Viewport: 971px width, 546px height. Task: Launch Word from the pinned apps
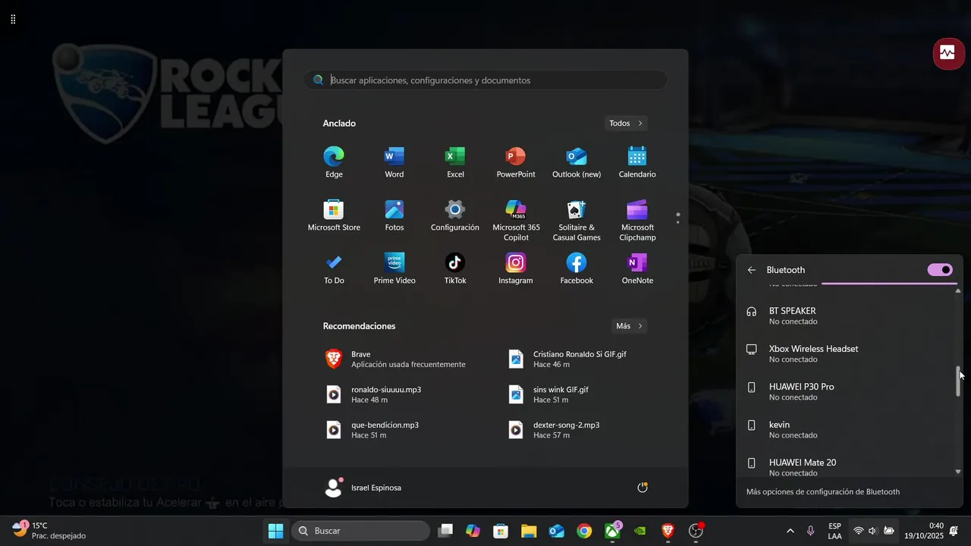(394, 162)
